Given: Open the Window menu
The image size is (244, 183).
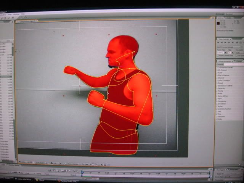Looking at the screenshot, I should pos(16,14).
